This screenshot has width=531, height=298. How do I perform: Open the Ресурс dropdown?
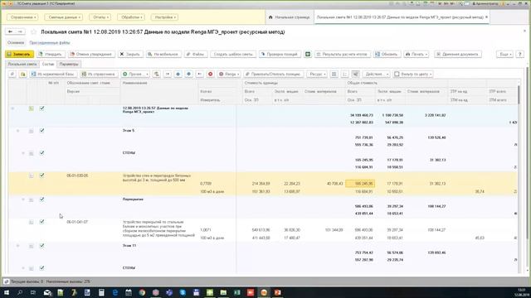pos(317,74)
